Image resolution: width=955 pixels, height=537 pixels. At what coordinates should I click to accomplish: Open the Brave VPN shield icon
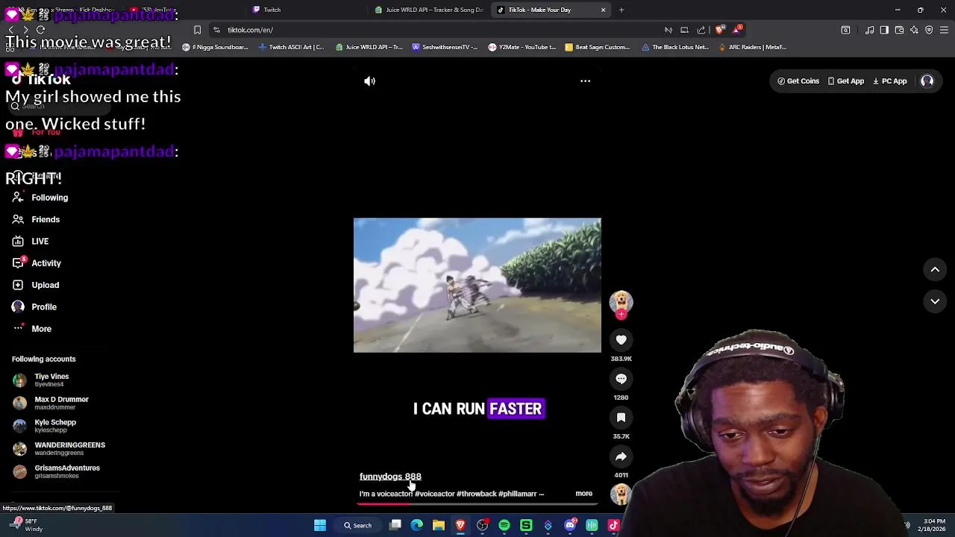pos(929,30)
